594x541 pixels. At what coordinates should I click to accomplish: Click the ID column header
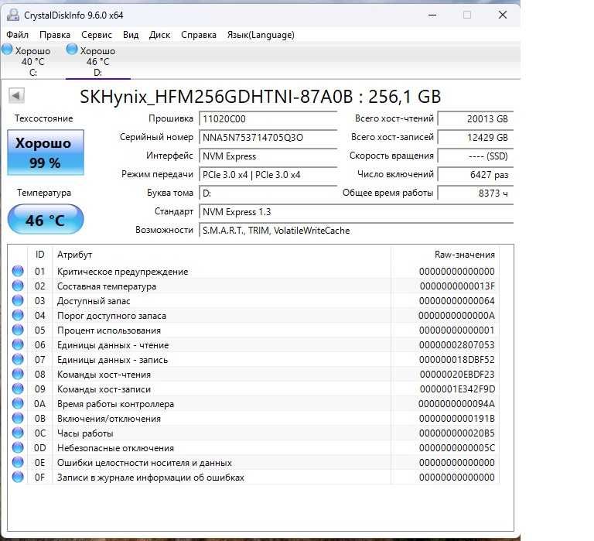[39, 255]
